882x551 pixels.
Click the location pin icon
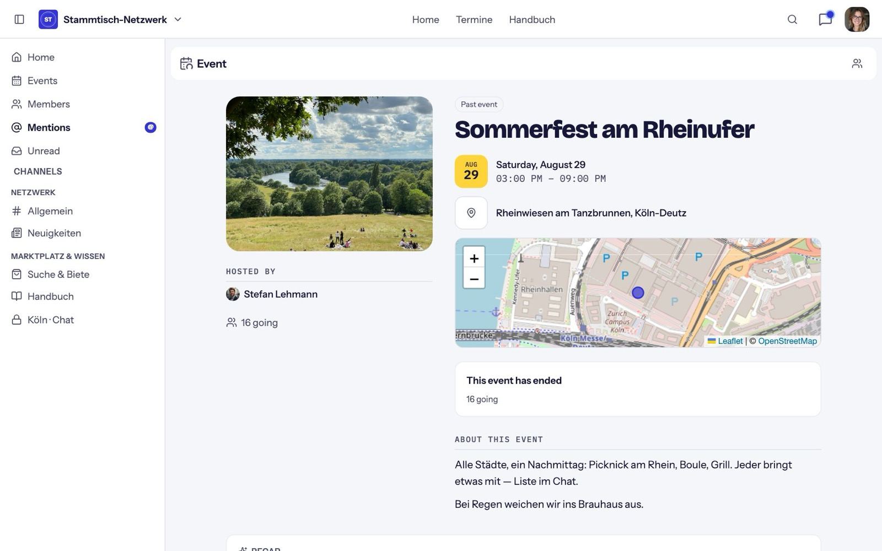471,213
